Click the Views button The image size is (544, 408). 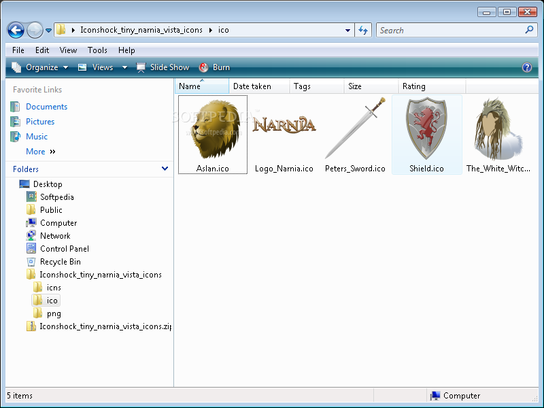(96, 67)
